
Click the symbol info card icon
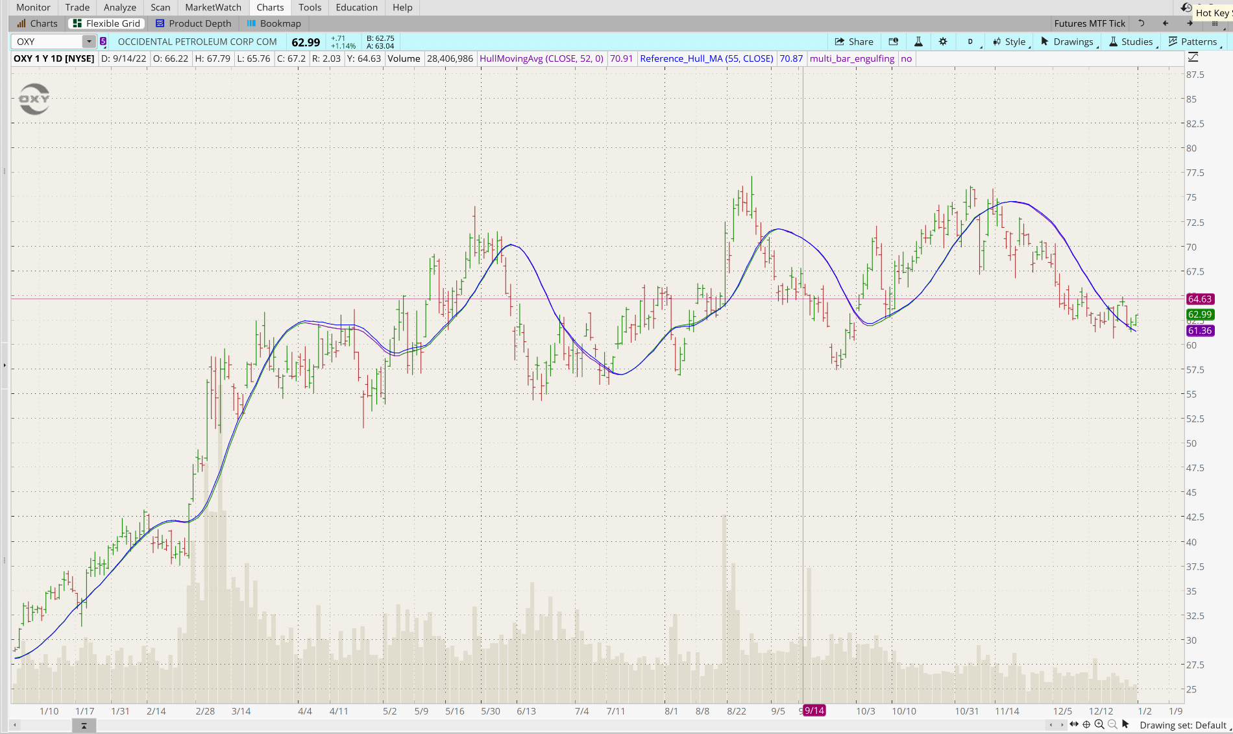(x=893, y=42)
